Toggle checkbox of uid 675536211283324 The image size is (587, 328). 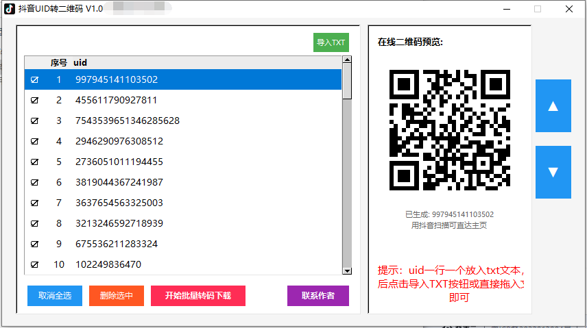click(x=34, y=244)
